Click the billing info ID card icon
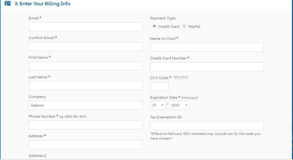 8,3
